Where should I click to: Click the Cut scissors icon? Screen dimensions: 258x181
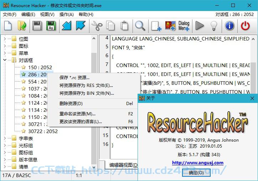(97, 26)
